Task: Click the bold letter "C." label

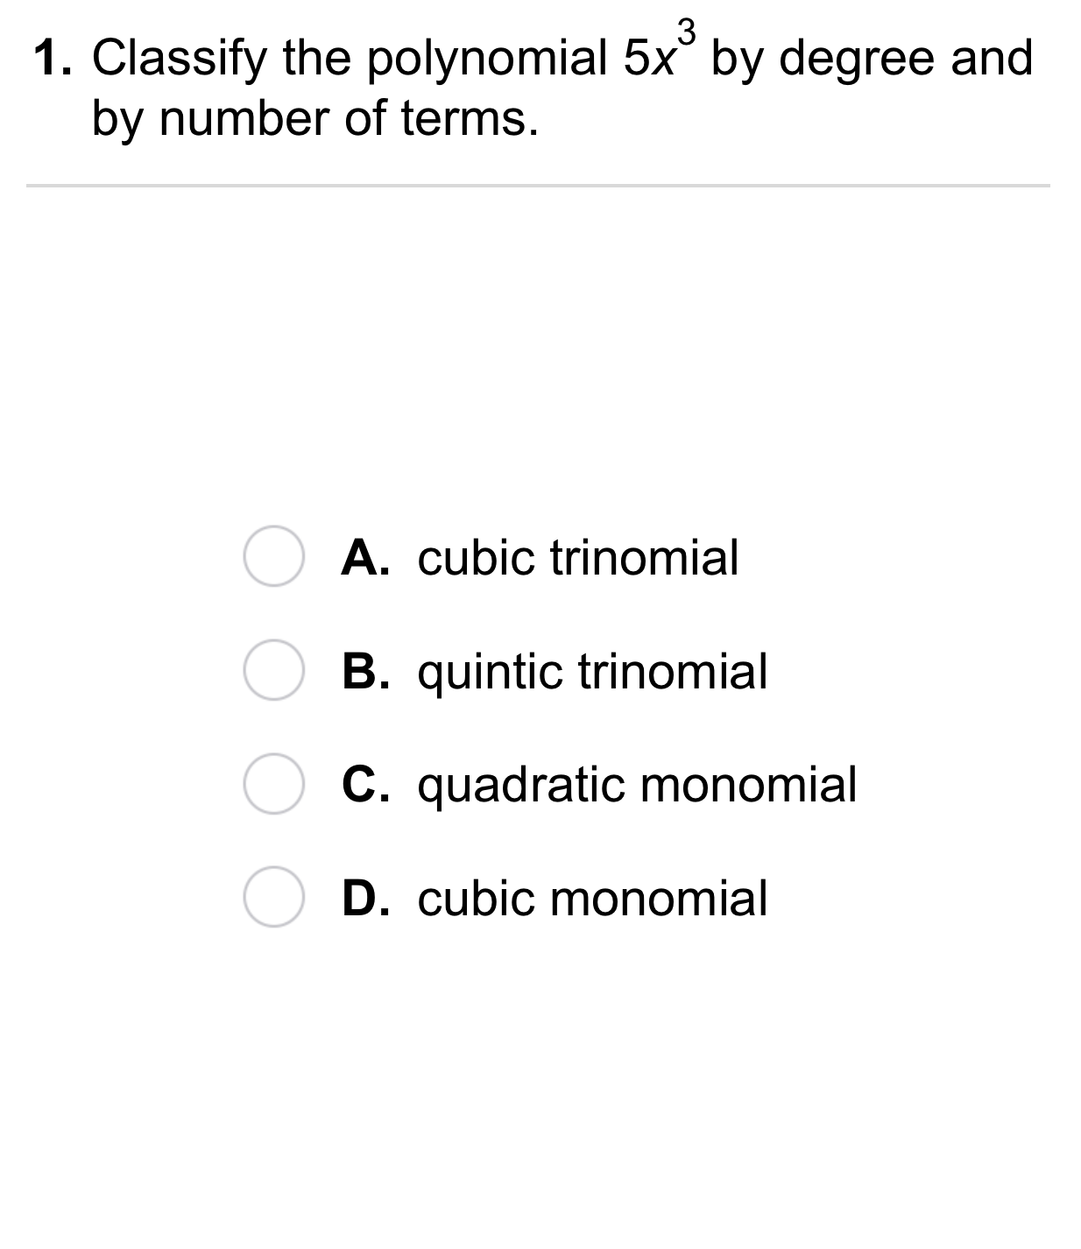Action: (365, 784)
